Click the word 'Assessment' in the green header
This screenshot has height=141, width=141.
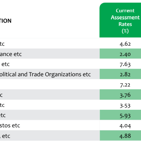point(125,17)
